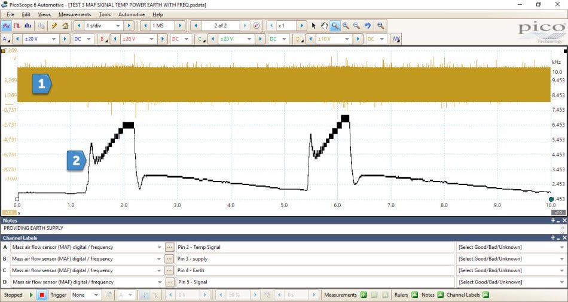Start capture with green Go arrow

[31, 295]
